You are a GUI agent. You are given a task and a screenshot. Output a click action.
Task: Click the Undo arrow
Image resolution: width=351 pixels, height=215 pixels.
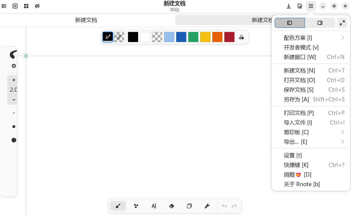coord(224,206)
